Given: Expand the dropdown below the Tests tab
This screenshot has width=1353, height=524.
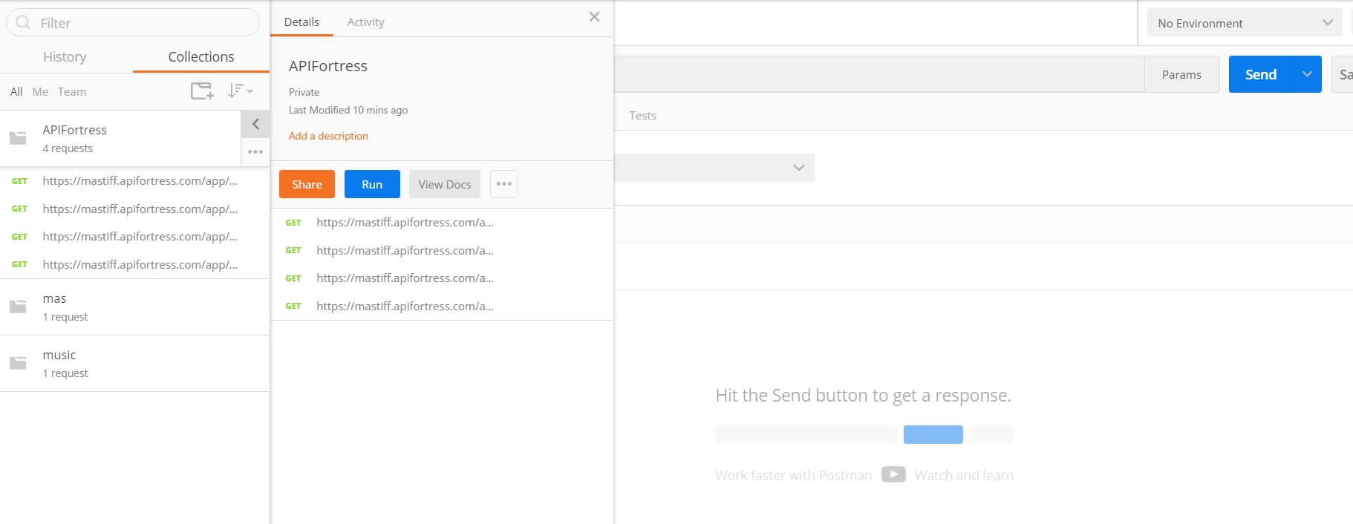Looking at the screenshot, I should pos(798,168).
